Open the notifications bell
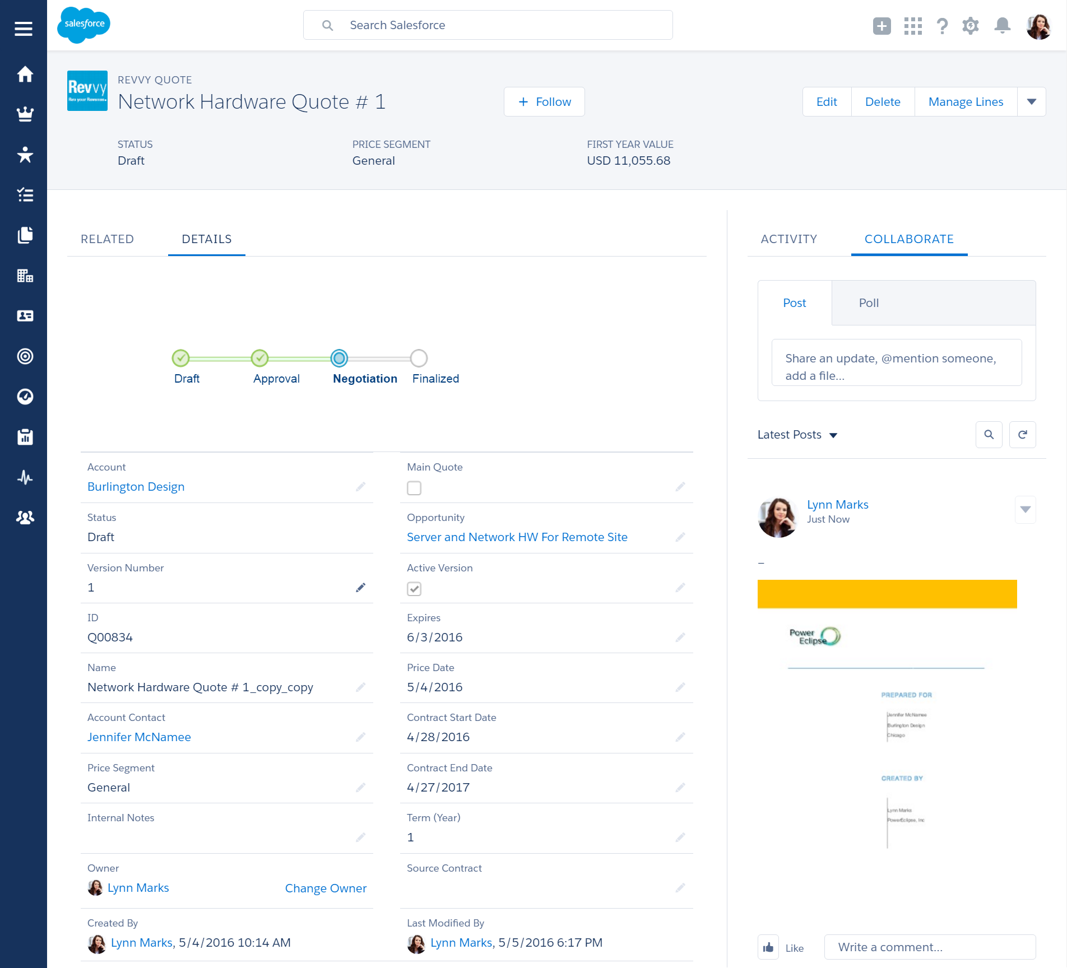1067x968 pixels. (x=1002, y=26)
